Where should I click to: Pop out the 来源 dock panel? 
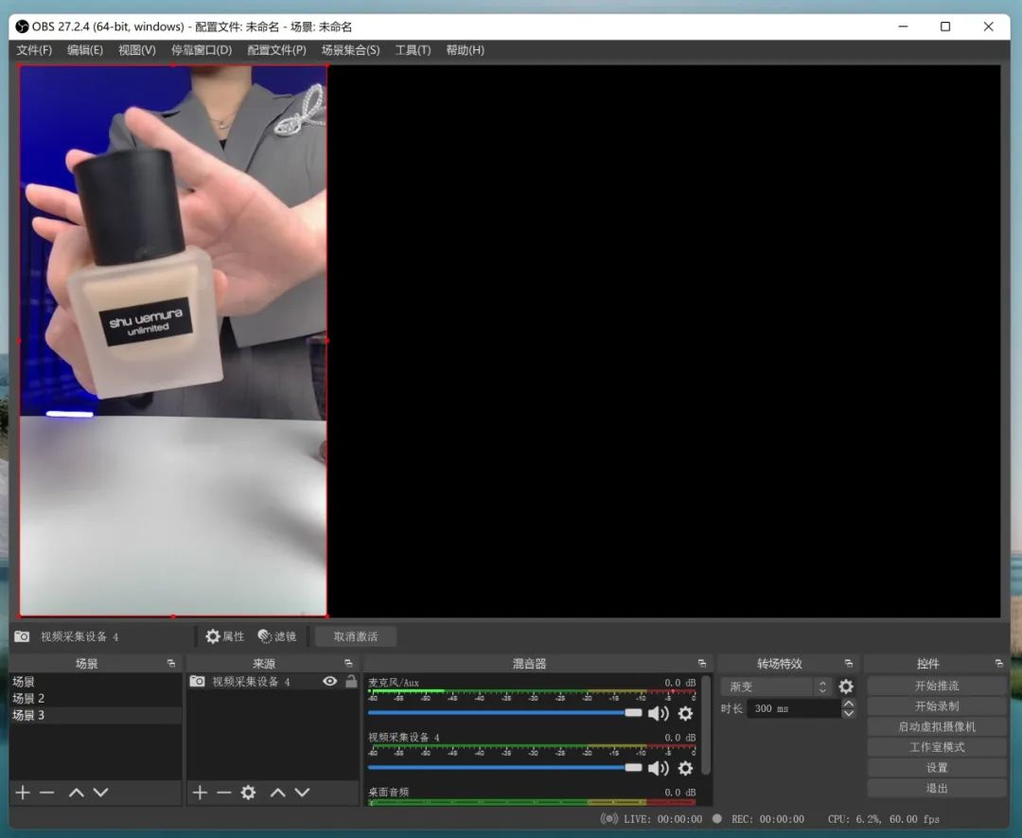pyautogui.click(x=348, y=663)
